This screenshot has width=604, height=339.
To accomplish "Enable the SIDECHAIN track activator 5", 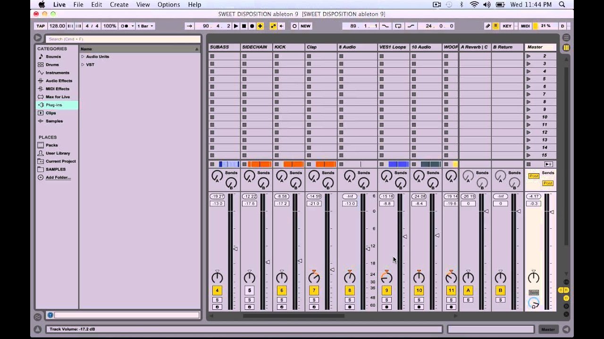I will click(250, 291).
